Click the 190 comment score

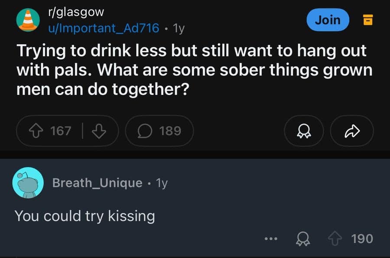(x=364, y=239)
